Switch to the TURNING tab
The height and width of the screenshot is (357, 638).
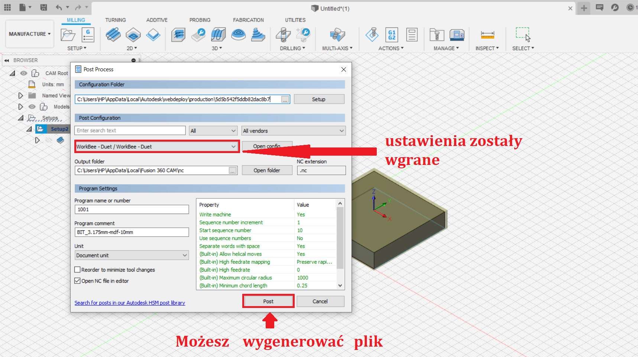pyautogui.click(x=115, y=20)
